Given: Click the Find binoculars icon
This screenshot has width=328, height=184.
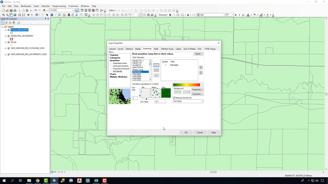Looking at the screenshot, I should pyautogui.click(x=69, y=15).
